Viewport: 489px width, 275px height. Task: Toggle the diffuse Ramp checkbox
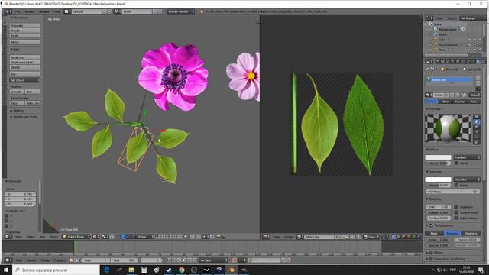click(x=456, y=163)
